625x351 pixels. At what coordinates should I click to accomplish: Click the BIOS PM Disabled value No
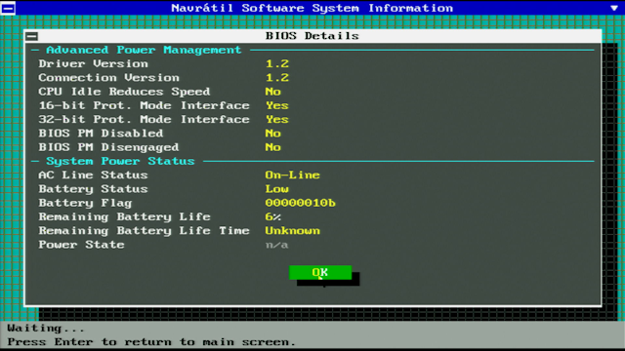click(x=273, y=134)
